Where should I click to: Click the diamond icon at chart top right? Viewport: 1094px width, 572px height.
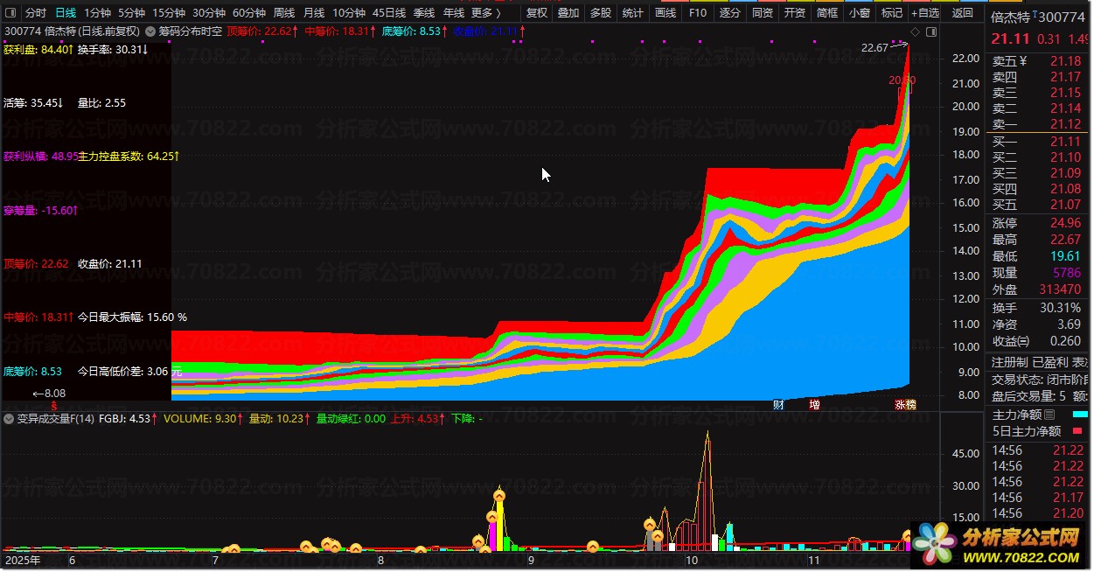coord(915,31)
